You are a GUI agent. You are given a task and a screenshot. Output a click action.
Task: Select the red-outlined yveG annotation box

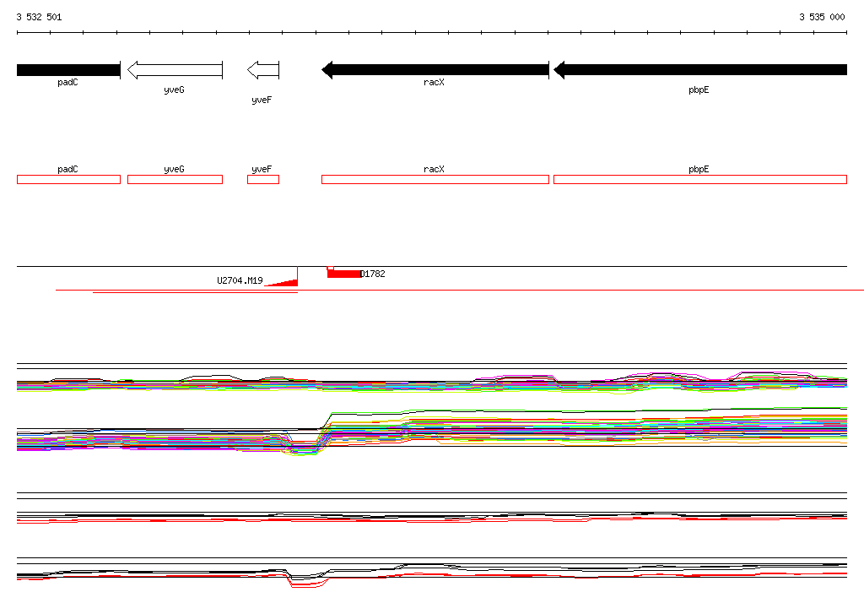[175, 179]
